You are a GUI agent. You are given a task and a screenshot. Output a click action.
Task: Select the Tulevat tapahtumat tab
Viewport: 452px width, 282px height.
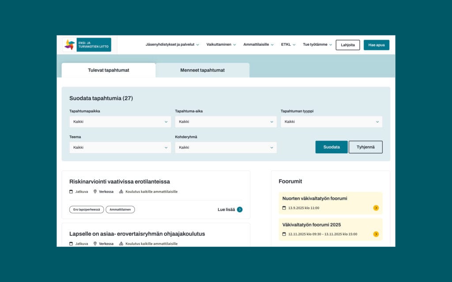[109, 70]
